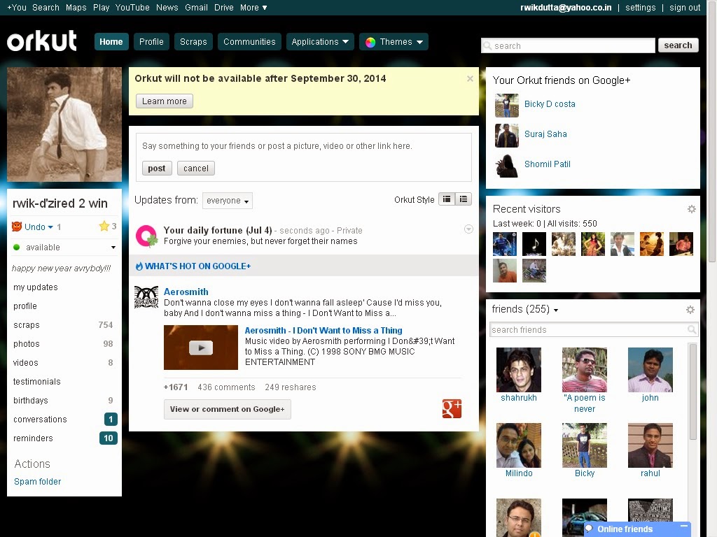Click the main profile photo
717x537 pixels.
point(64,124)
